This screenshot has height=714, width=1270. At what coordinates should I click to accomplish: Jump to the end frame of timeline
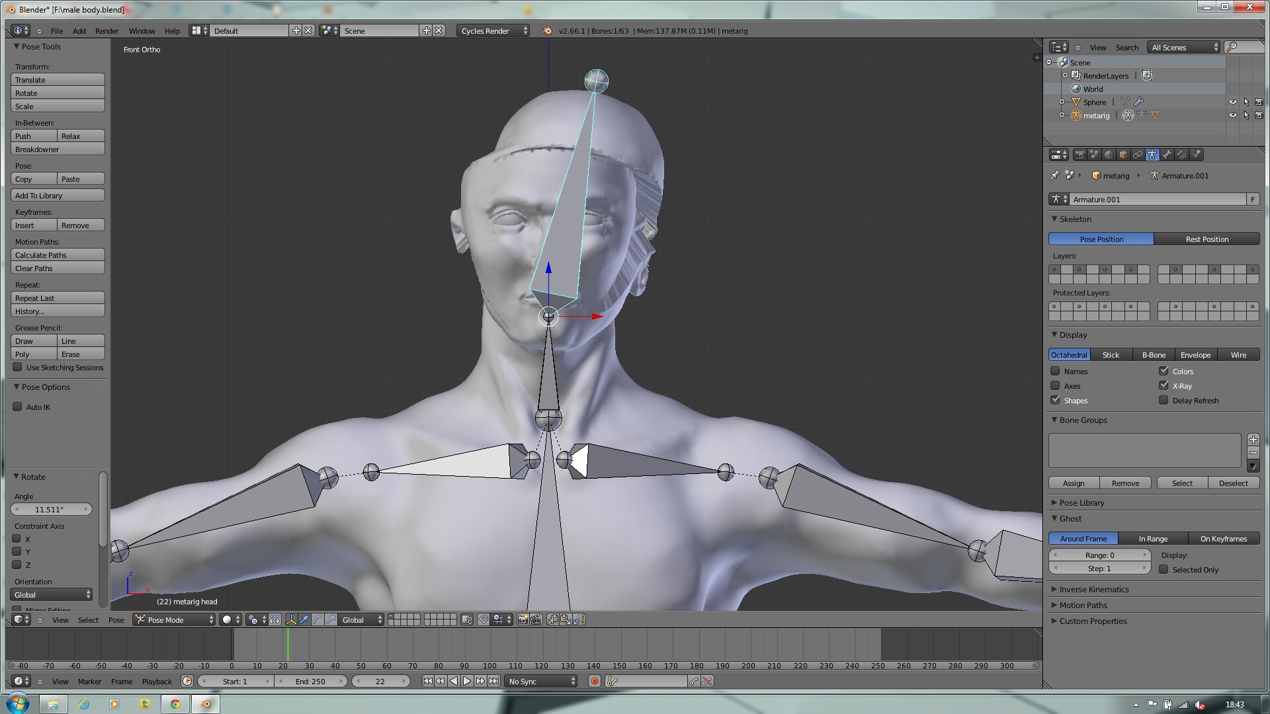pos(493,681)
